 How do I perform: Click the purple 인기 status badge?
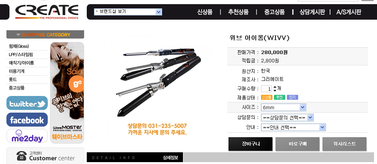(293, 97)
